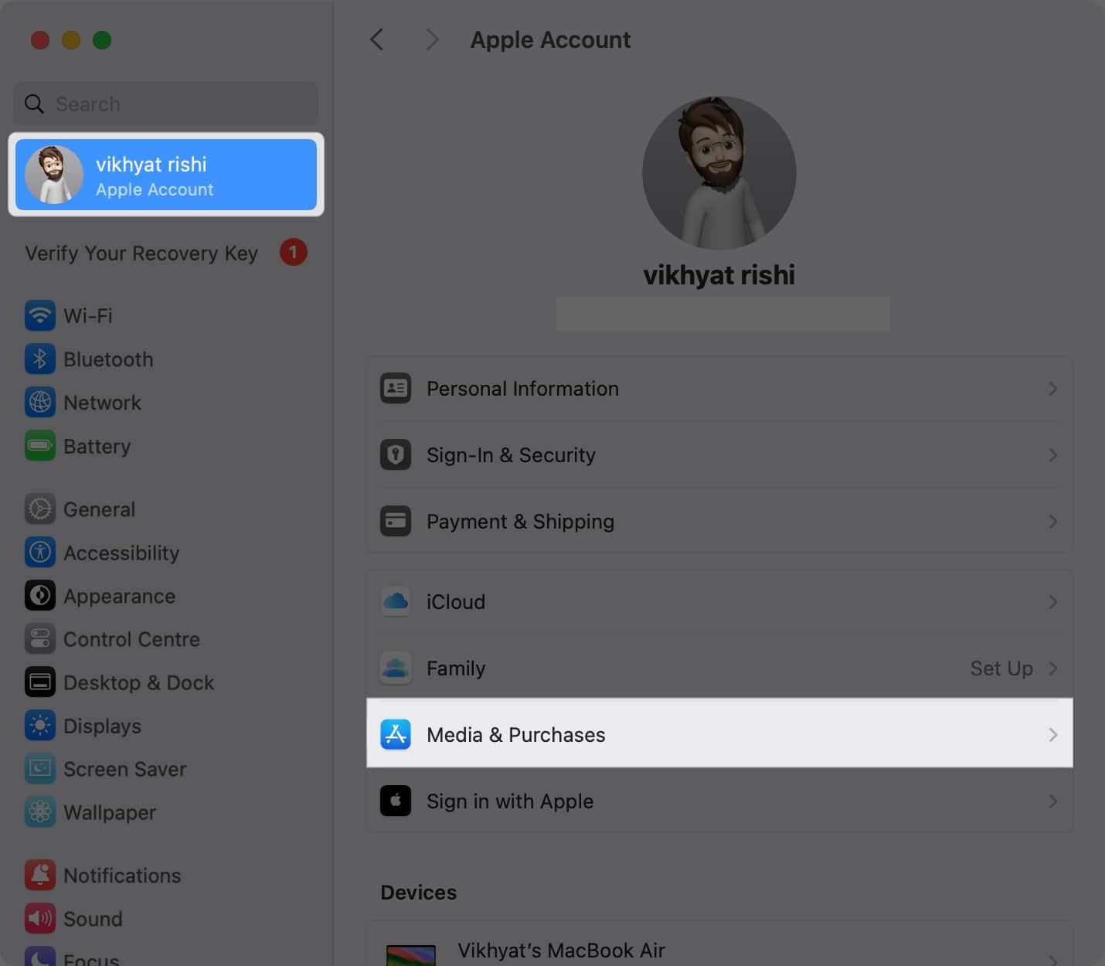
Task: Open General settings gear icon
Action: click(40, 509)
